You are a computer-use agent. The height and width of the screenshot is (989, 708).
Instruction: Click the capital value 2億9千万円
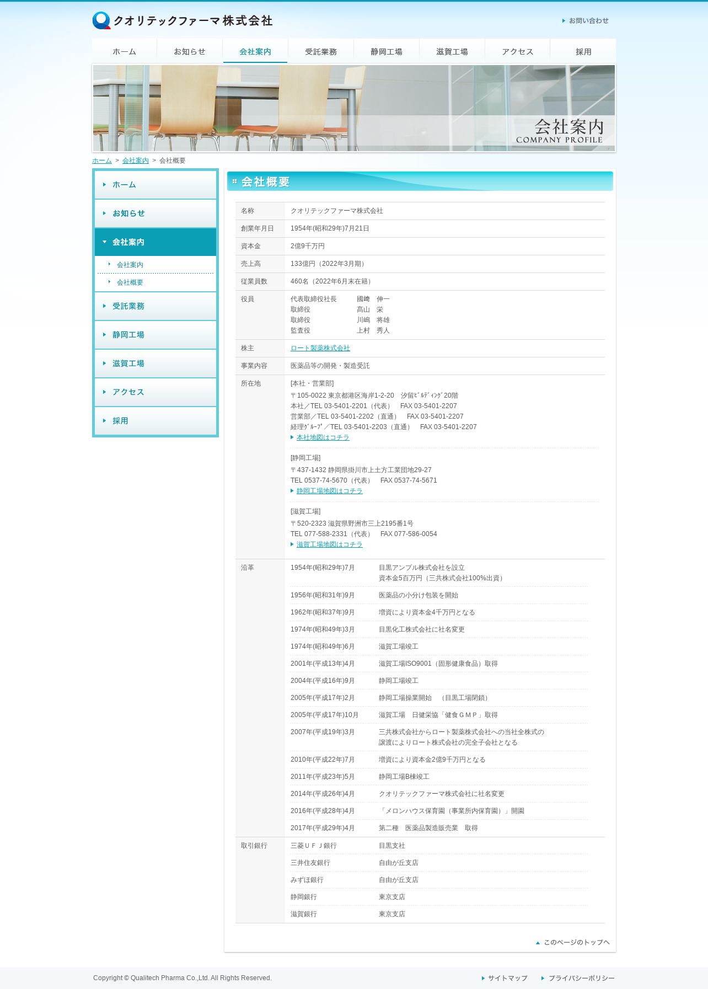pos(308,246)
